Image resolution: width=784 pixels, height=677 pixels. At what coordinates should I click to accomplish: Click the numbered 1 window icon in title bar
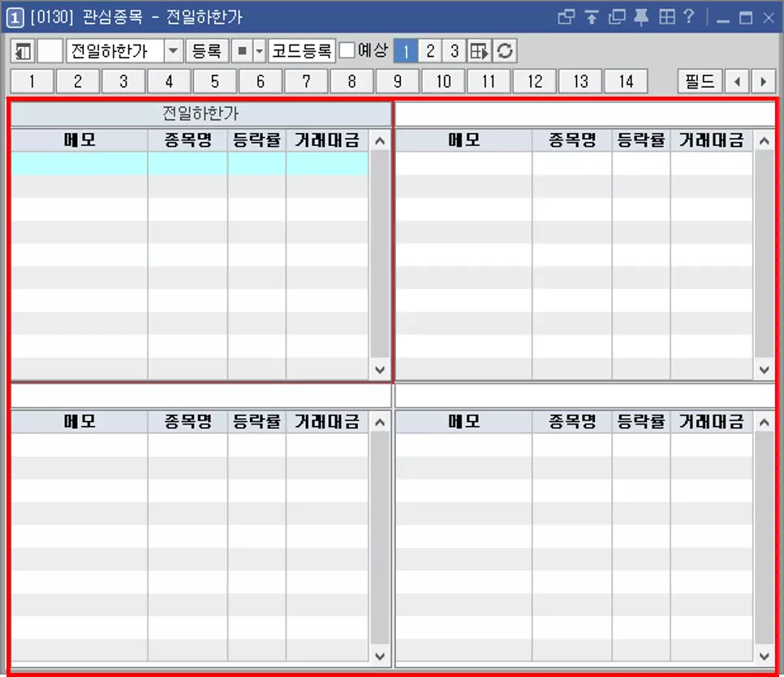pyautogui.click(x=15, y=18)
